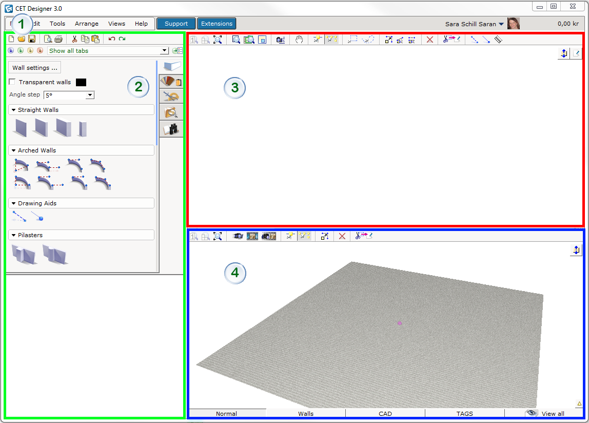Delete selection with red X in 2D toolbar
Image resolution: width=589 pixels, height=423 pixels.
430,40
